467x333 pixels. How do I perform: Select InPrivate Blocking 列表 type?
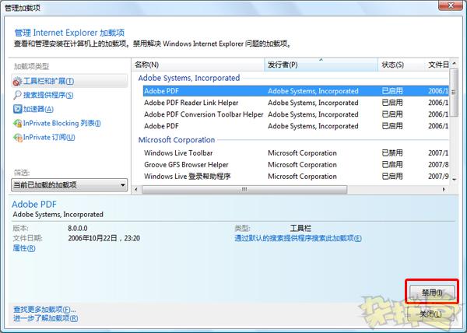pos(62,123)
